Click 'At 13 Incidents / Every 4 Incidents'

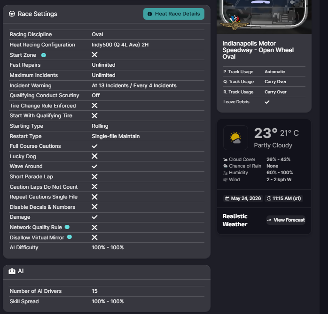click(x=134, y=85)
